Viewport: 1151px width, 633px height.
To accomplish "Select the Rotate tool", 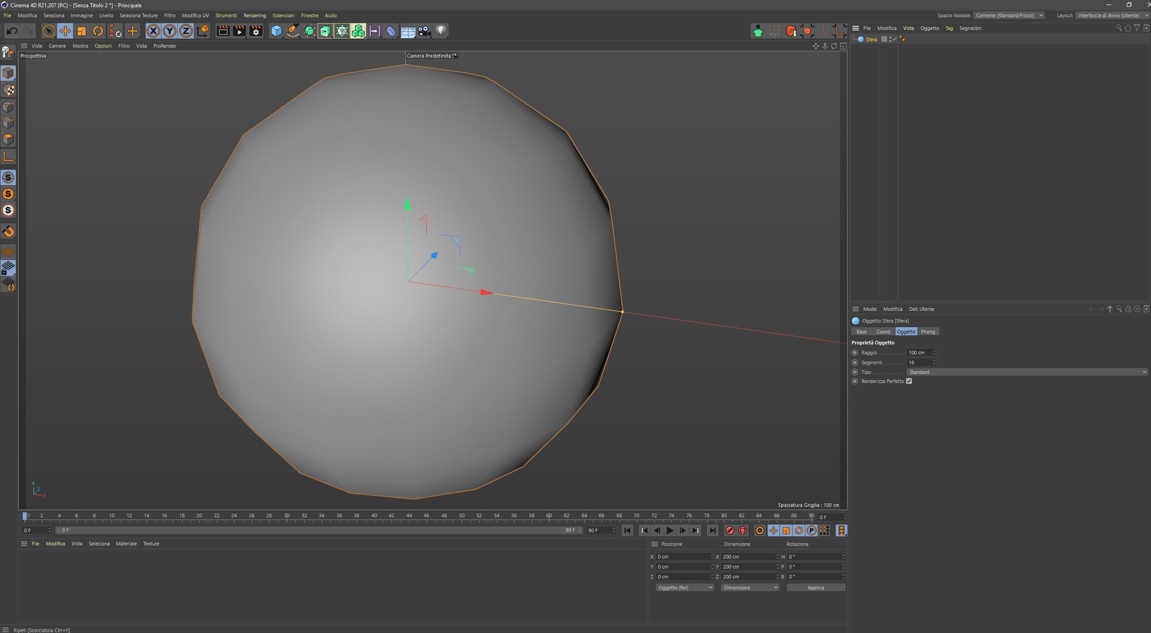I will tap(98, 31).
